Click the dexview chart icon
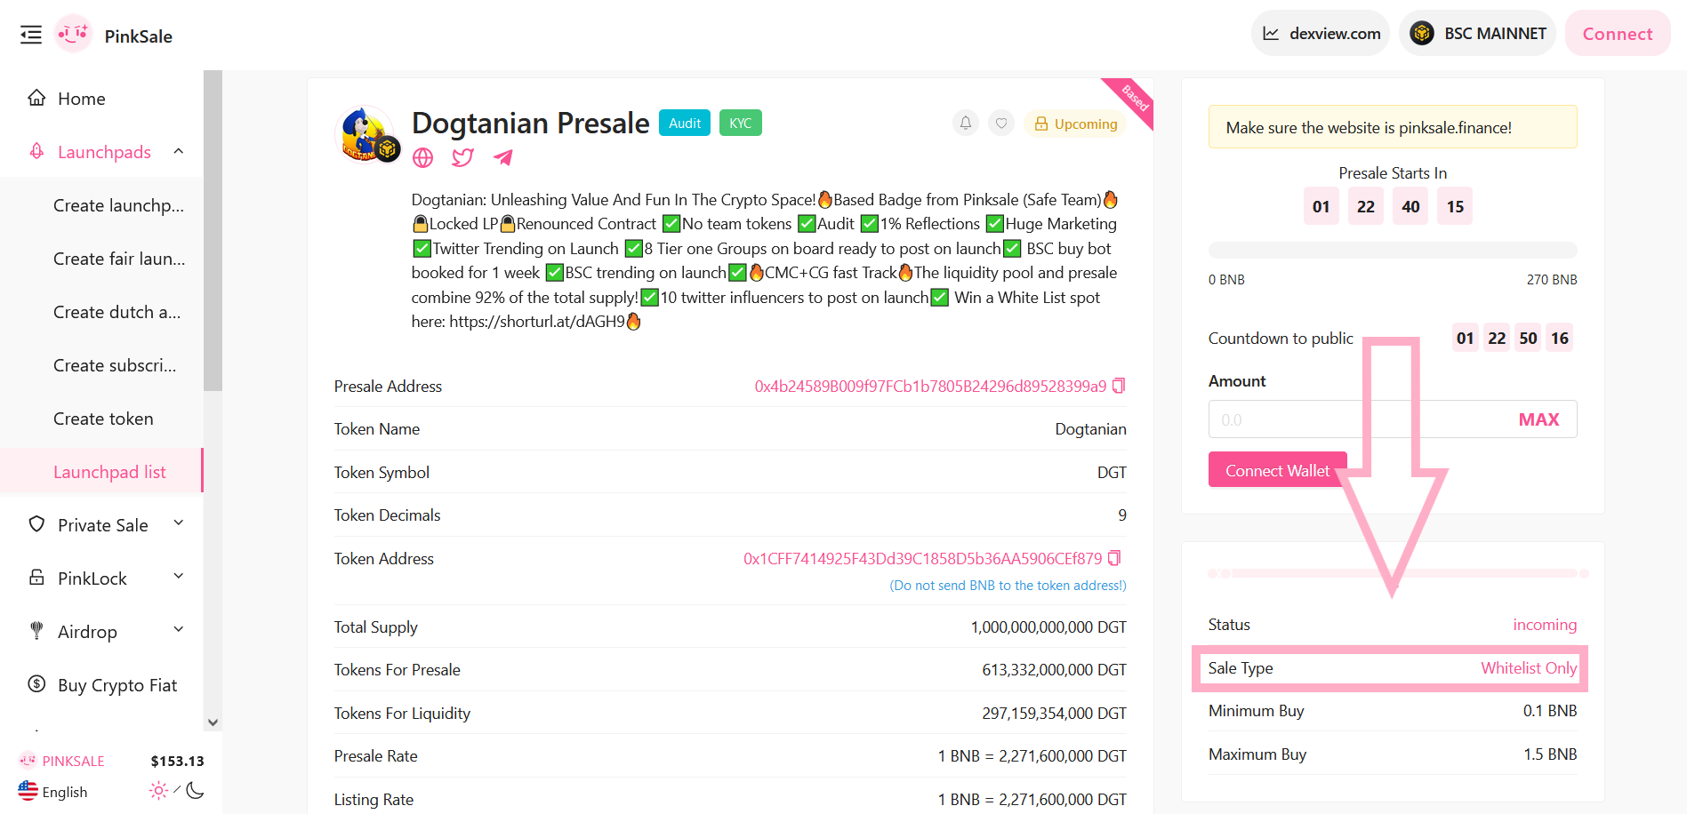Image resolution: width=1687 pixels, height=814 pixels. click(1271, 34)
